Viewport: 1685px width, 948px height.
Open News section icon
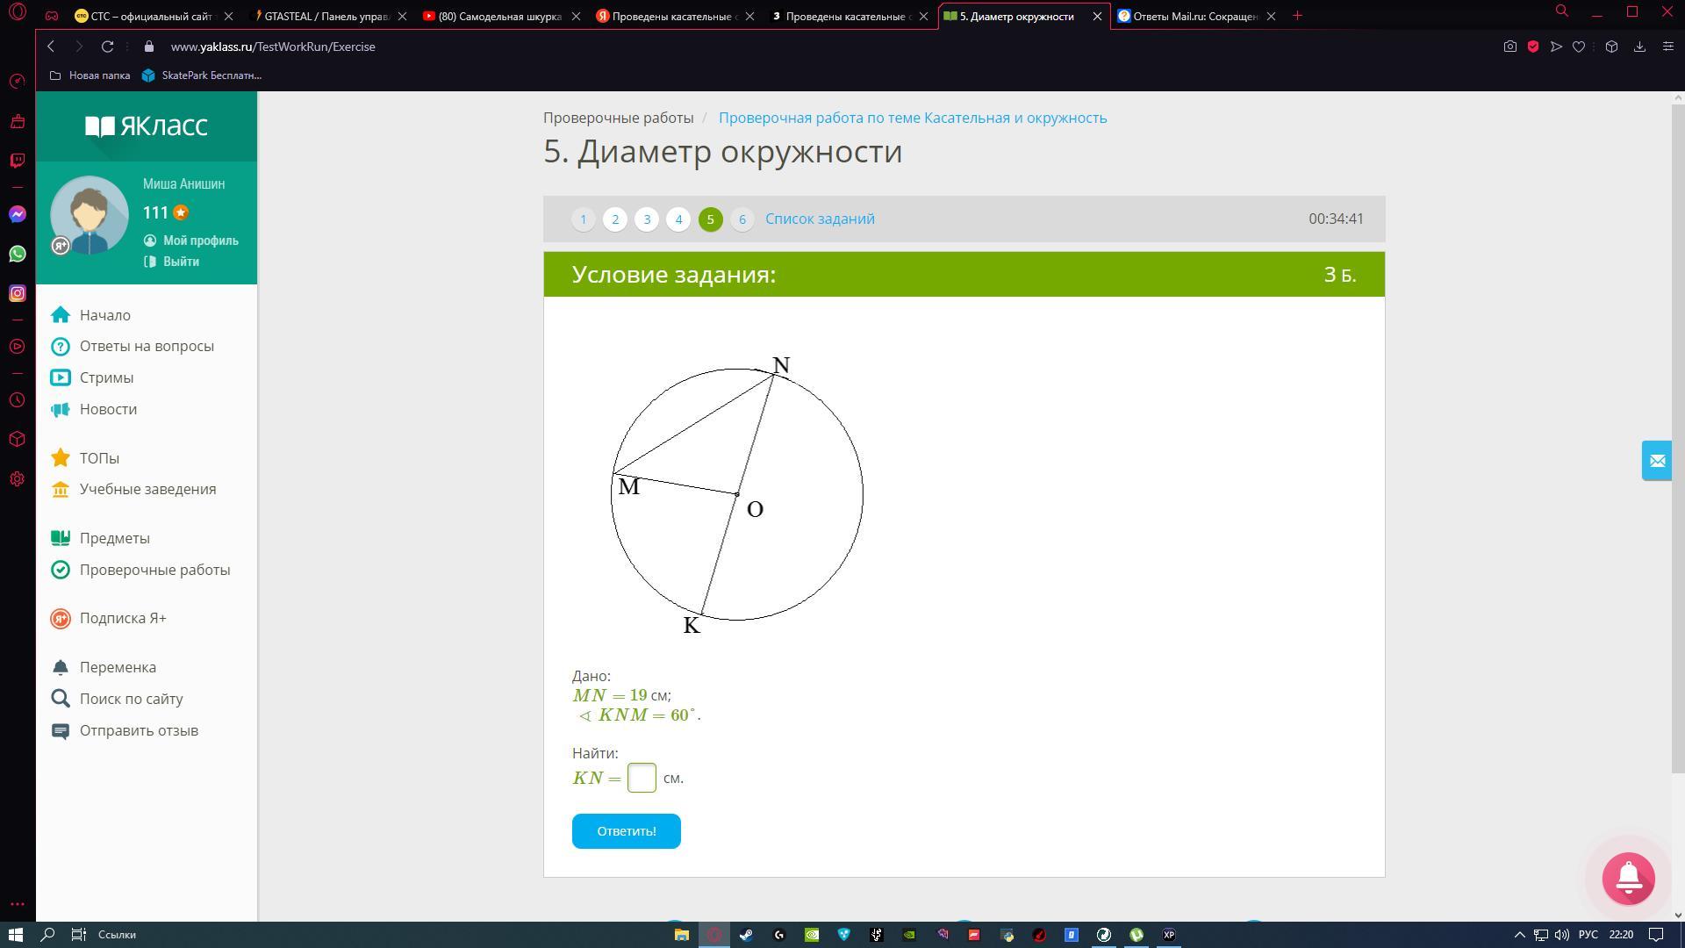pyautogui.click(x=61, y=408)
